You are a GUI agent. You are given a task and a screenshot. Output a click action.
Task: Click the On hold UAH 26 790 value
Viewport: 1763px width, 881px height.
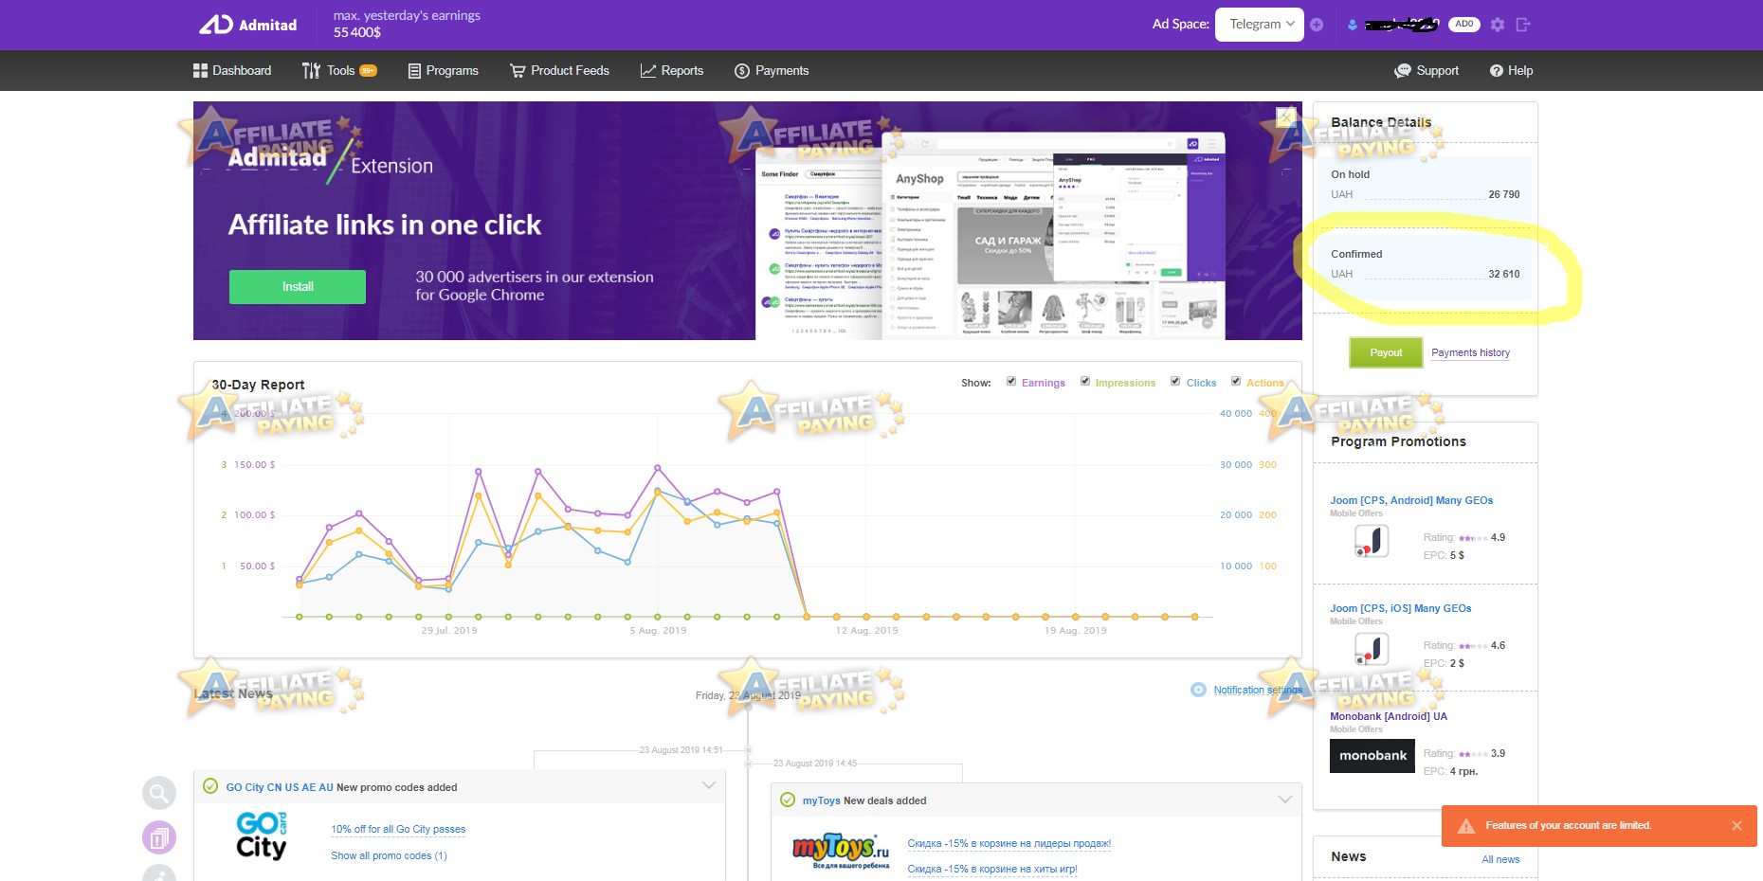click(1503, 194)
